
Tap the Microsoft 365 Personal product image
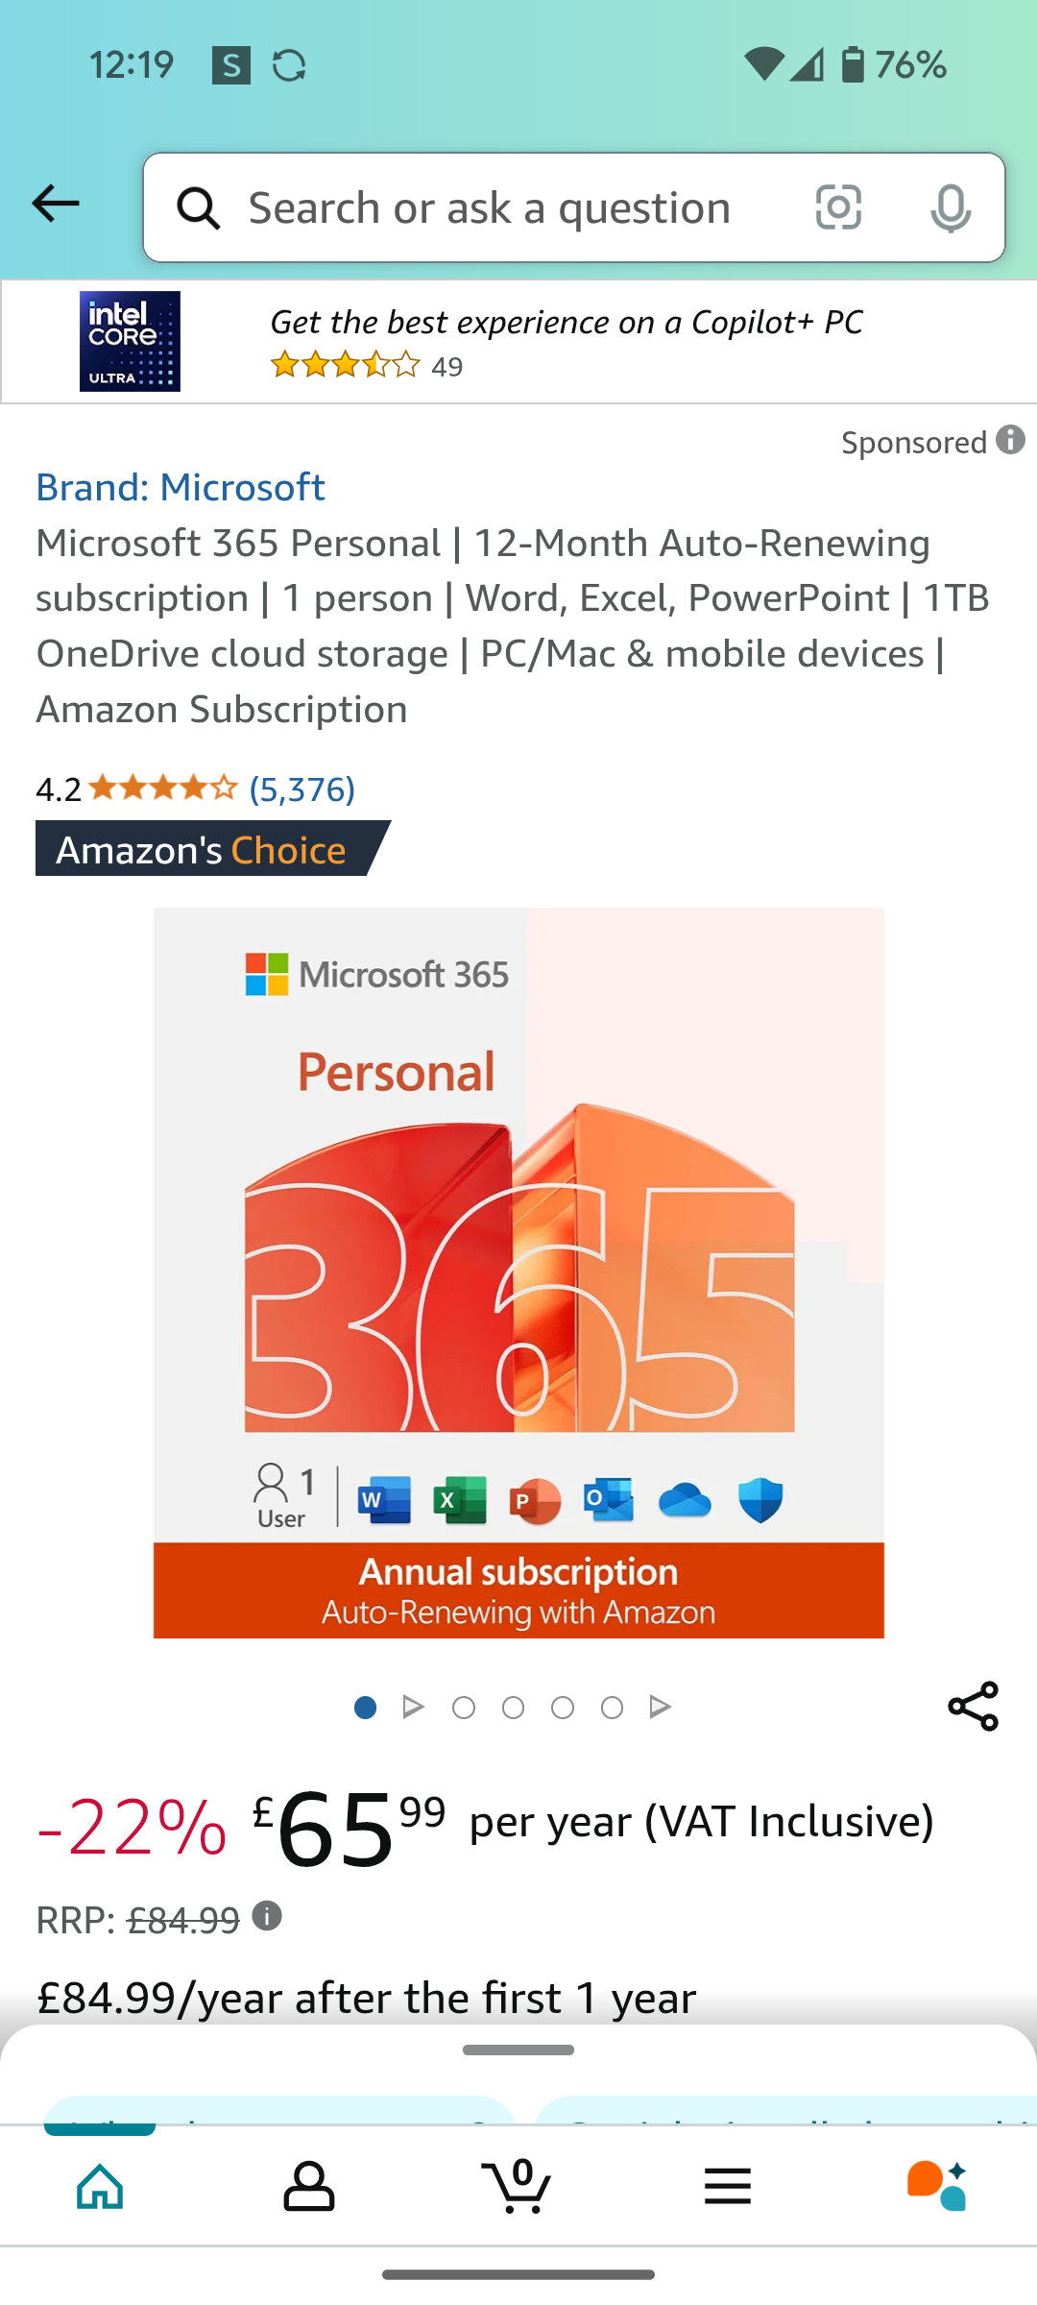(518, 1273)
